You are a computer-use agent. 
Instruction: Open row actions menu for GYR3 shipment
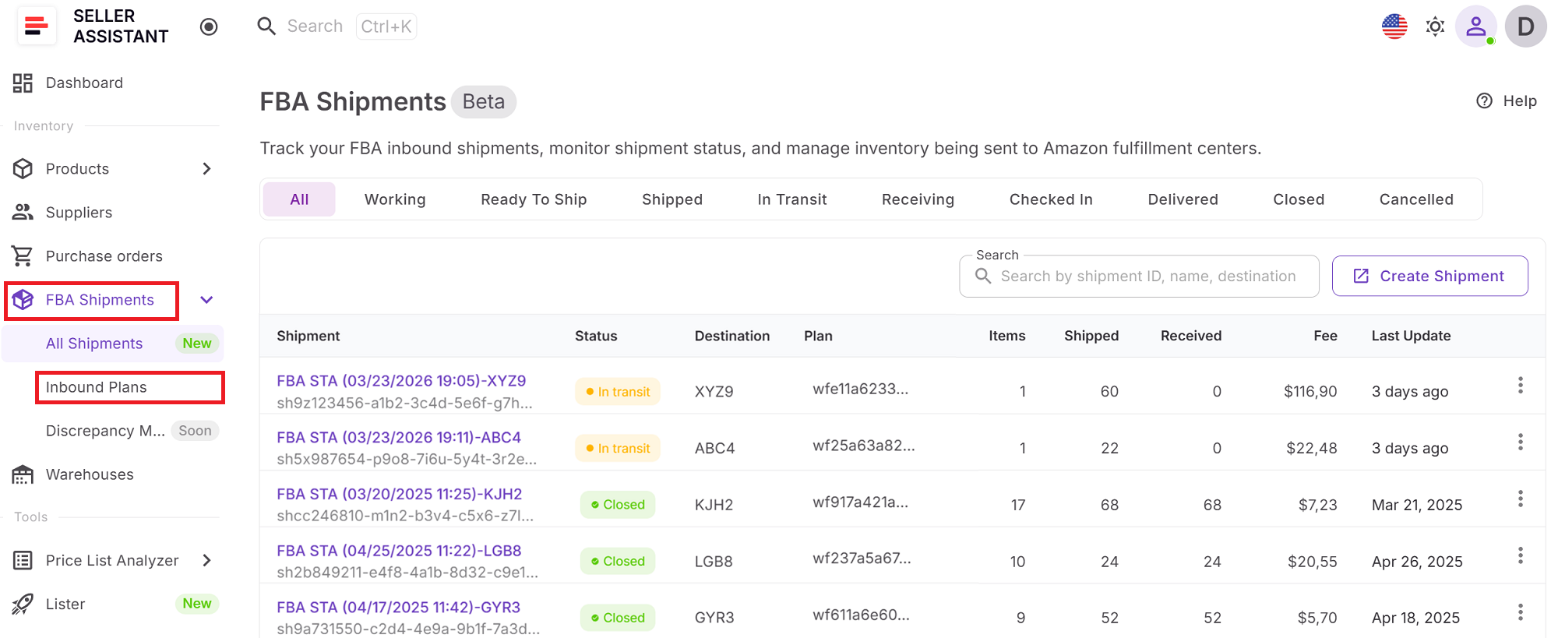tap(1520, 612)
